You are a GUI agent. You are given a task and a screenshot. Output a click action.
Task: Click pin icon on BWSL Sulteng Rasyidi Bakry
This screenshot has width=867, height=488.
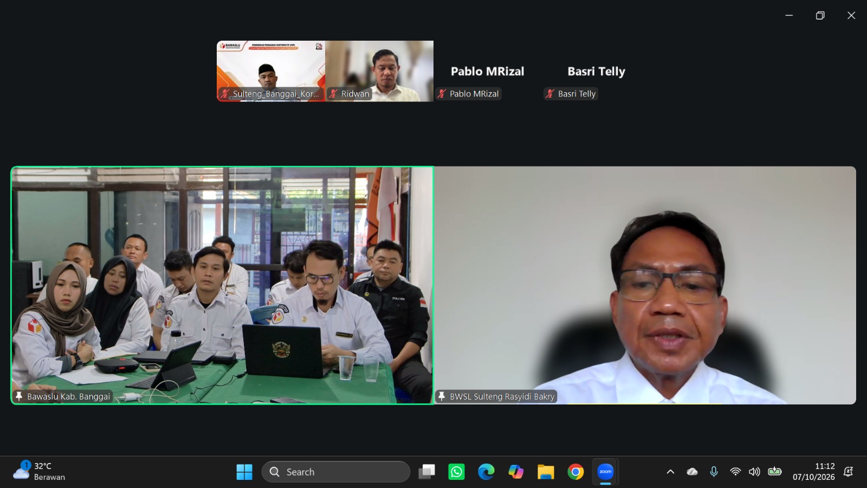click(x=442, y=396)
